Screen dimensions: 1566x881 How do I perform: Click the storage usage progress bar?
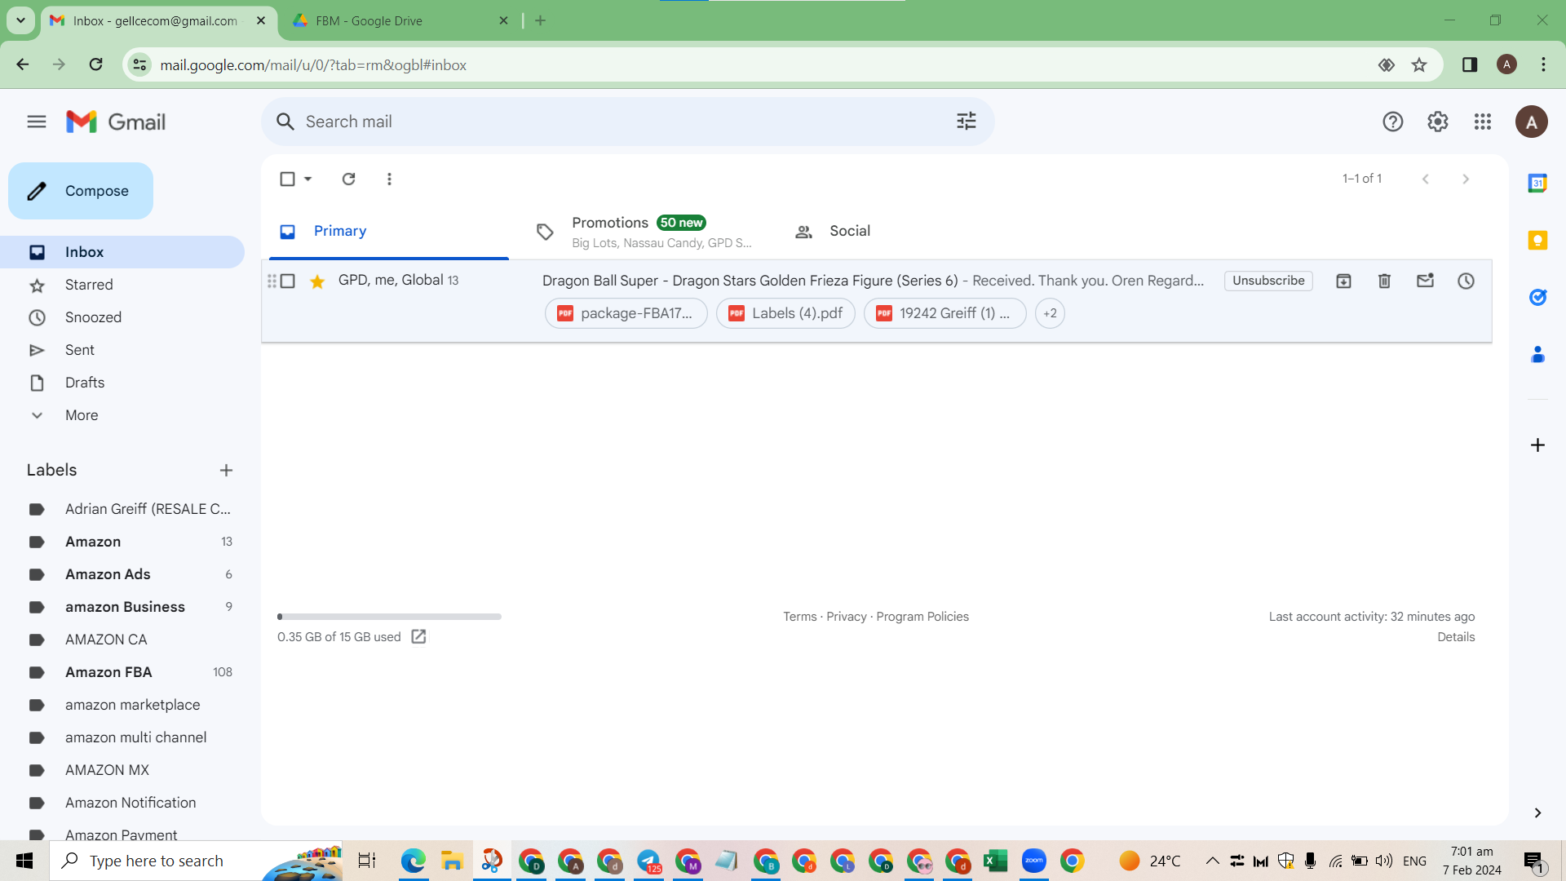[389, 617]
